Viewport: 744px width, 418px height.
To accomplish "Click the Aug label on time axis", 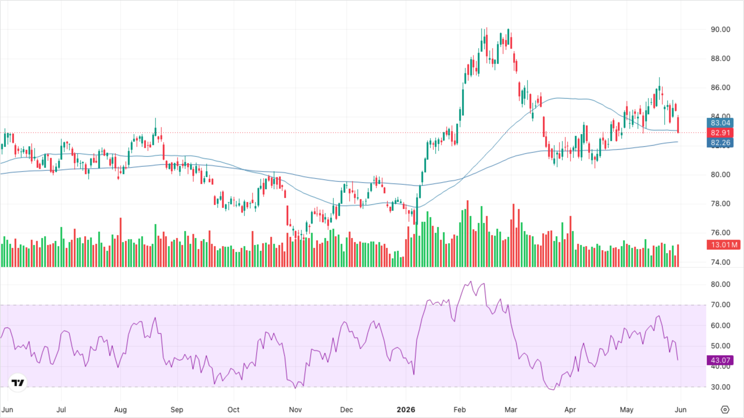I will [120, 410].
